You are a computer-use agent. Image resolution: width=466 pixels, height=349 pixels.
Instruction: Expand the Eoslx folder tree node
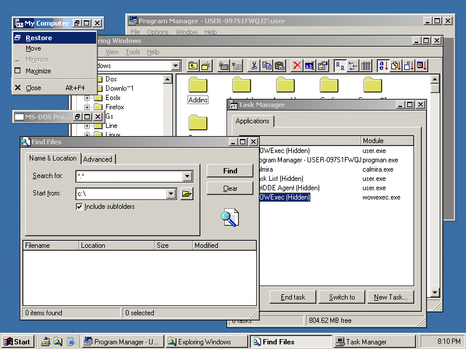[x=87, y=98]
